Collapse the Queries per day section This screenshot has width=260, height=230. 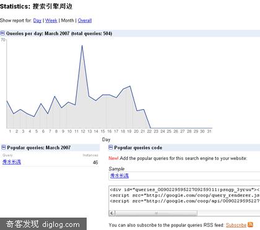pyautogui.click(x=2, y=33)
